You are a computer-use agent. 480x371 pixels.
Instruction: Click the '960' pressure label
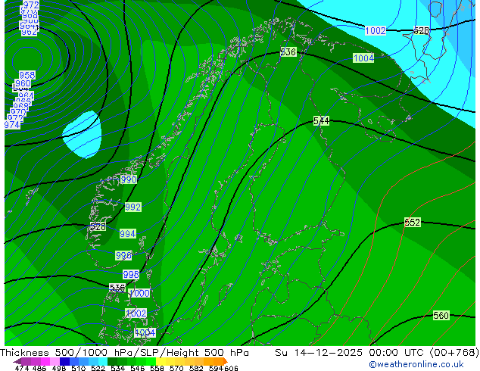23,83
